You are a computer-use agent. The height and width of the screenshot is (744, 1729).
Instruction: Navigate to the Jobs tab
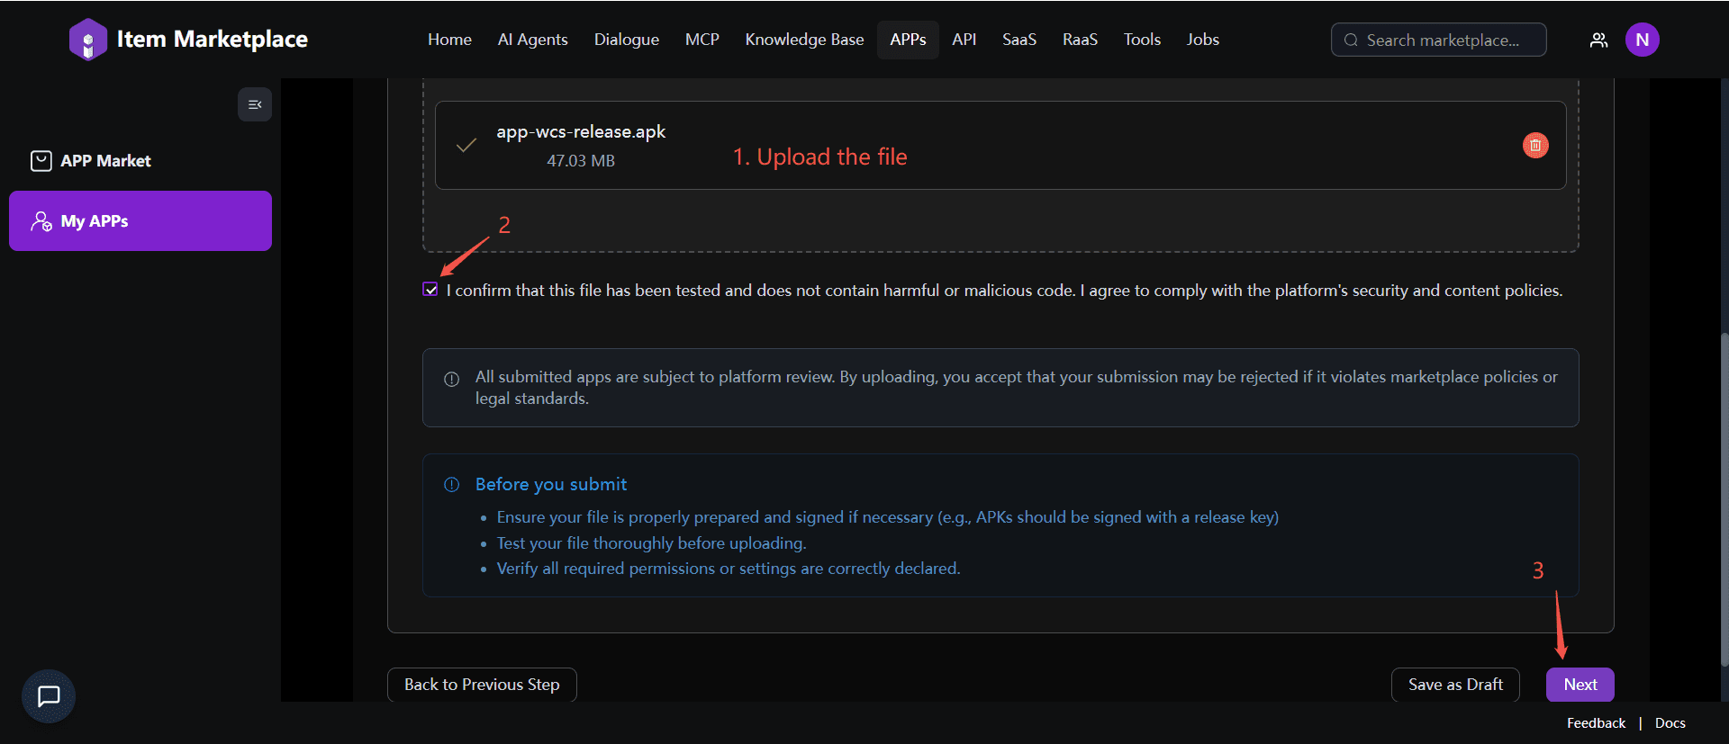click(x=1202, y=40)
